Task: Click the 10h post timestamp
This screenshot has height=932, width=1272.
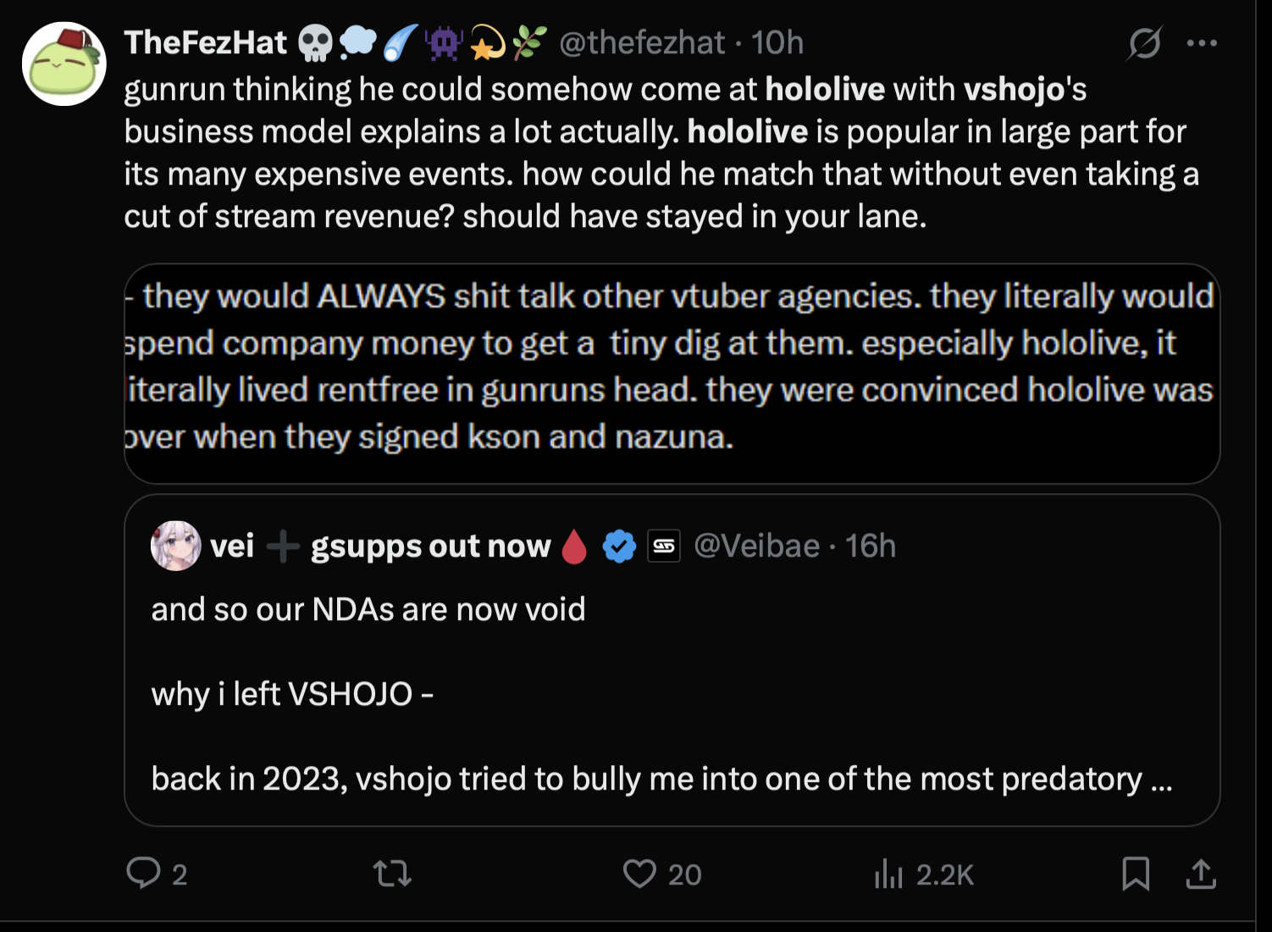Action: 777,42
